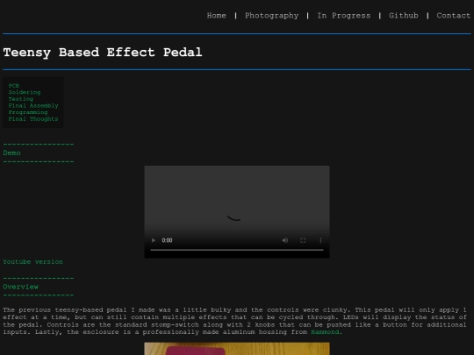Jump to the Programming section
This screenshot has width=474, height=355.
coord(28,112)
